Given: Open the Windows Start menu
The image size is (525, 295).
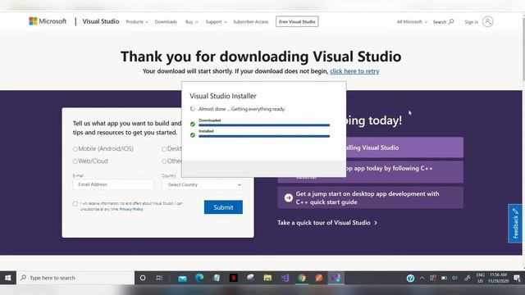Looking at the screenshot, I should coord(8,278).
